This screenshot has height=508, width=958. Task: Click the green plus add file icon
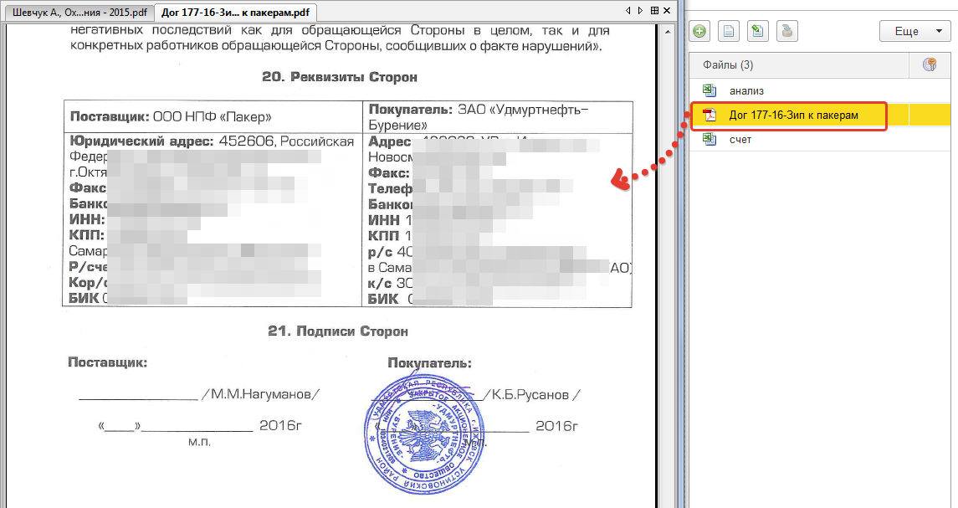click(699, 31)
